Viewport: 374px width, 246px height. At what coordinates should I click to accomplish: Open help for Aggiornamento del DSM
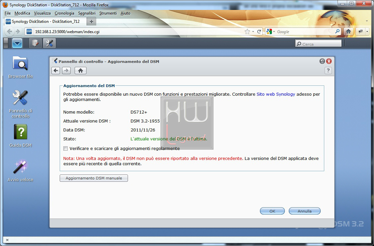pyautogui.click(x=328, y=71)
